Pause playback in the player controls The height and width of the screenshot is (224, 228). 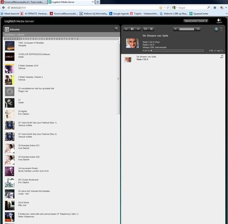point(132,29)
